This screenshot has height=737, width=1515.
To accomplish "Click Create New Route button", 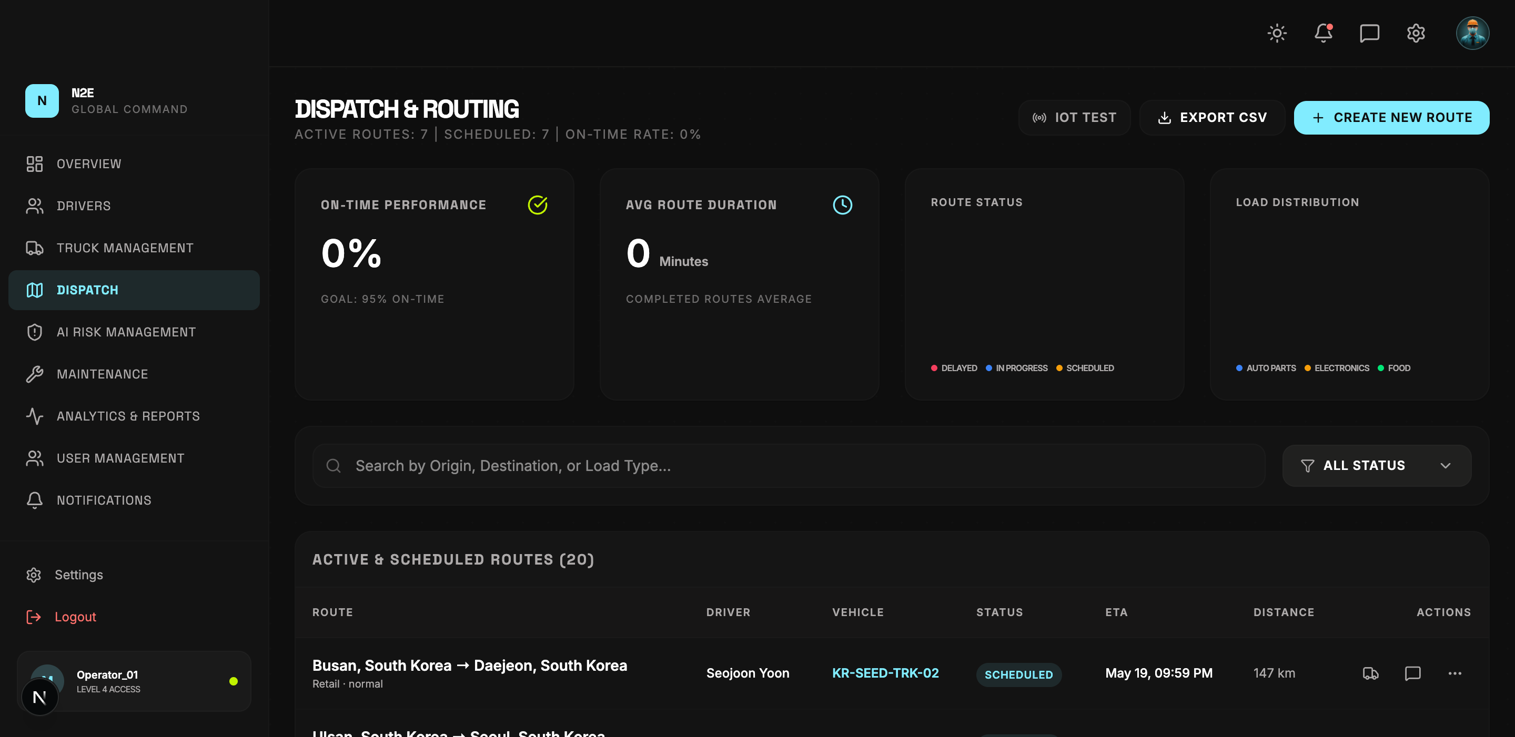I will coord(1391,118).
